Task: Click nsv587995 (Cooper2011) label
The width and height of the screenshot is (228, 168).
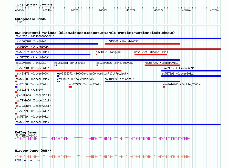Action: pos(32,122)
